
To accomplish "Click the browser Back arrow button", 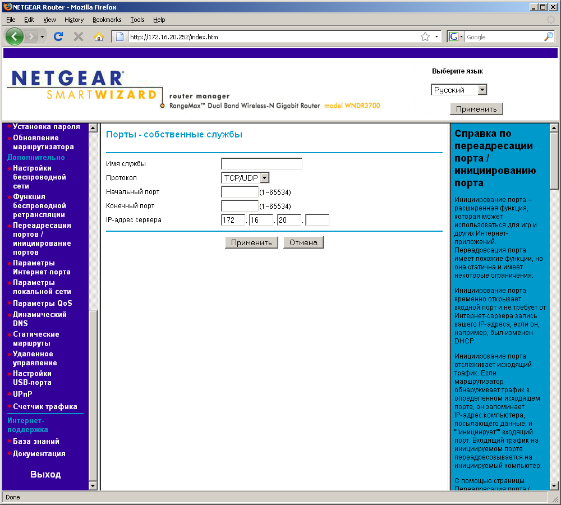I will click(15, 36).
